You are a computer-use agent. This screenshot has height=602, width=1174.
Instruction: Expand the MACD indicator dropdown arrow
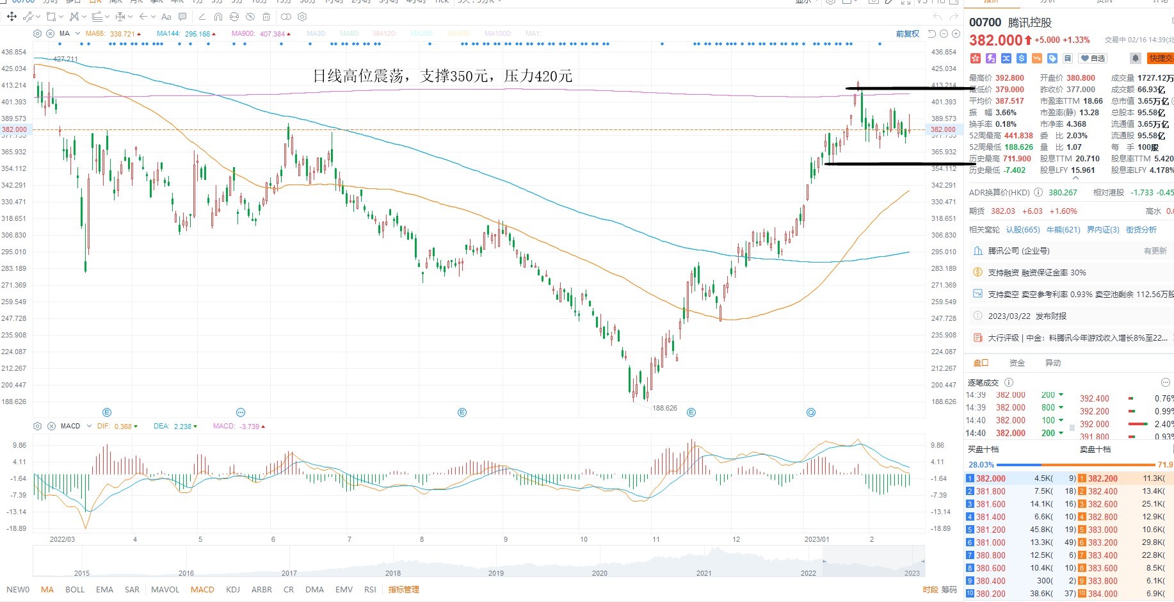[x=89, y=426]
